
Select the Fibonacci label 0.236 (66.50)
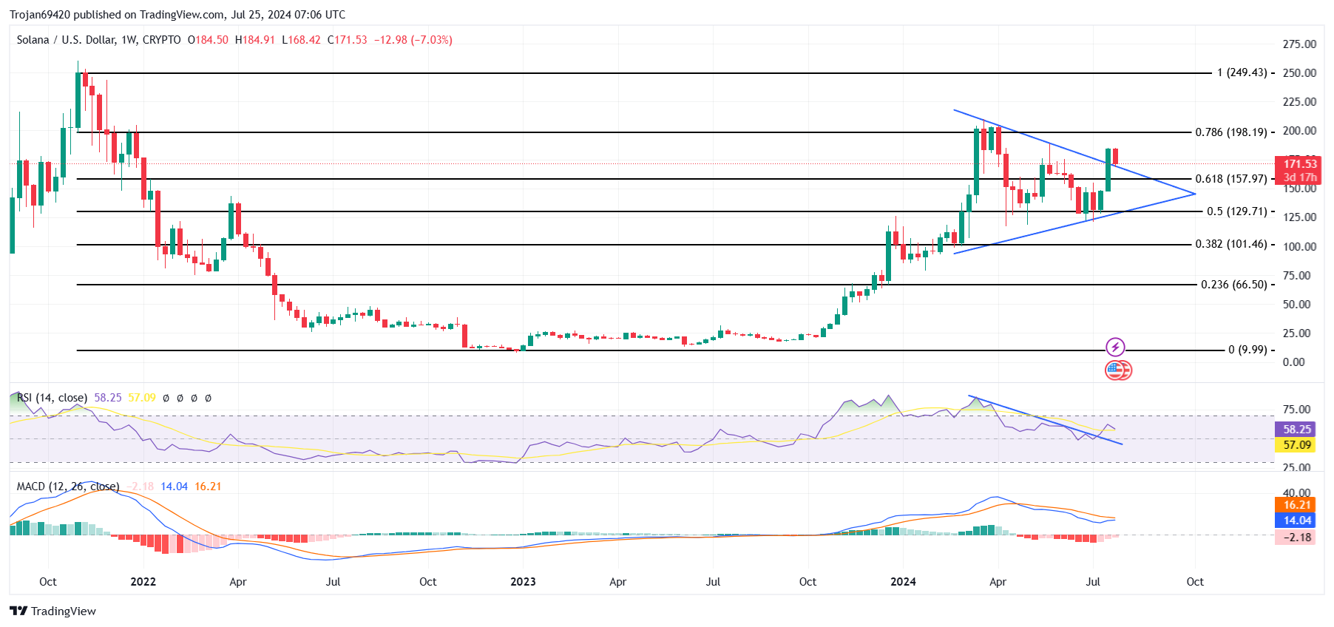pyautogui.click(x=1234, y=285)
